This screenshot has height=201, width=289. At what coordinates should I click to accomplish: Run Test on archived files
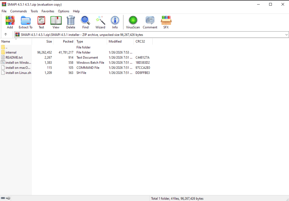point(41,22)
